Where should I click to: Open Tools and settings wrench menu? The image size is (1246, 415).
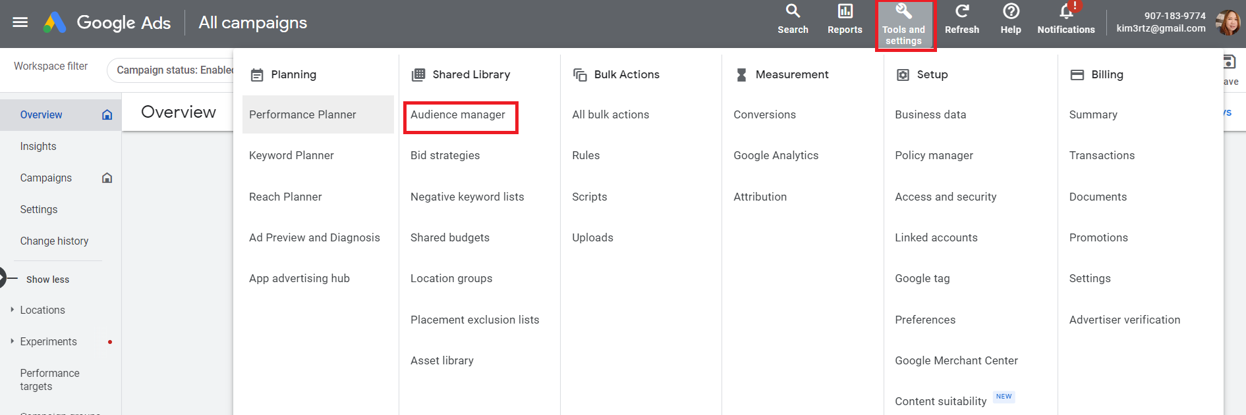tap(904, 24)
